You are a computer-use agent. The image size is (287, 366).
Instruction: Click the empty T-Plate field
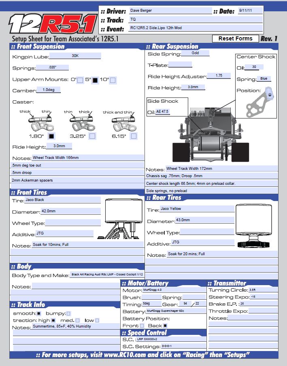(180, 64)
